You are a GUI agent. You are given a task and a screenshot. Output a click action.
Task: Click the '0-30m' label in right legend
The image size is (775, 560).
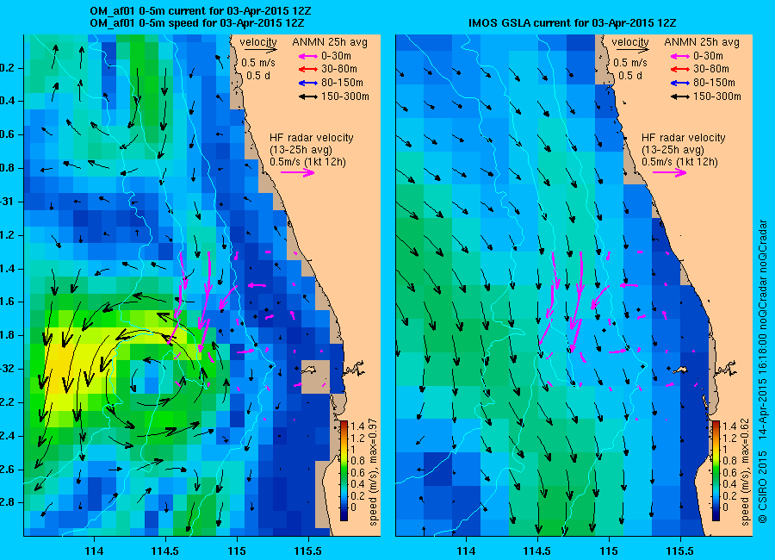tap(709, 56)
